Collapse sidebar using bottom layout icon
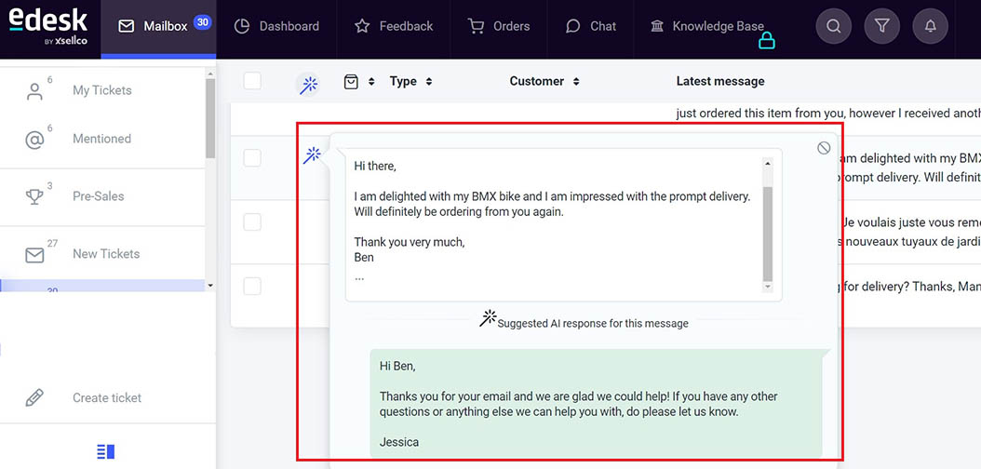981x469 pixels. point(106,451)
